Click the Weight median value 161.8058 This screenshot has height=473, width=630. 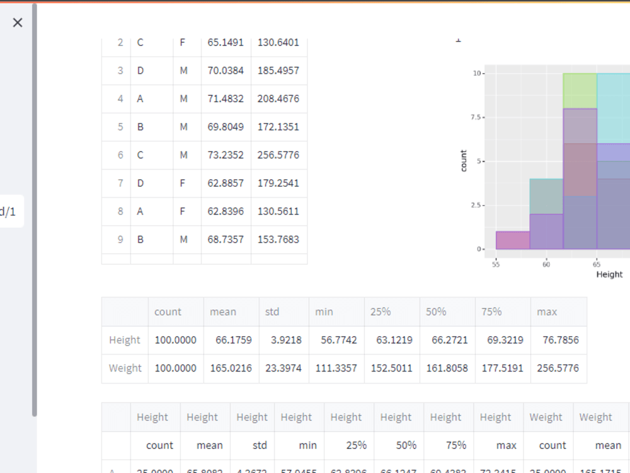[447, 368]
